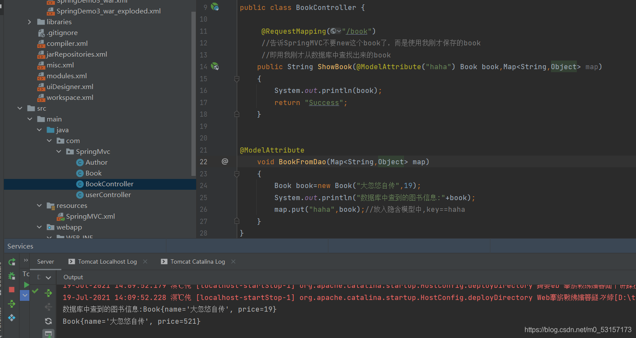The width and height of the screenshot is (636, 338).
Task: Collapse the SpringMvc package
Action: 59,152
